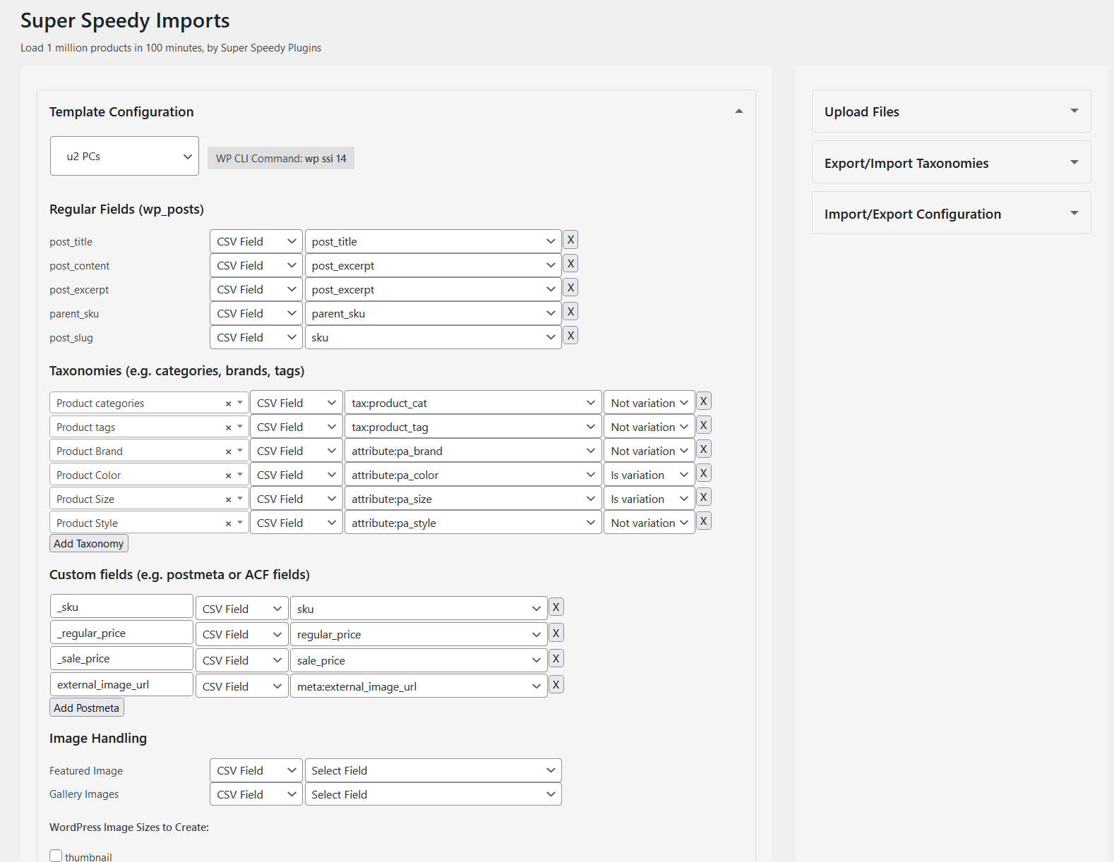
Task: Delete the Product categories taxonomy row
Action: click(703, 401)
